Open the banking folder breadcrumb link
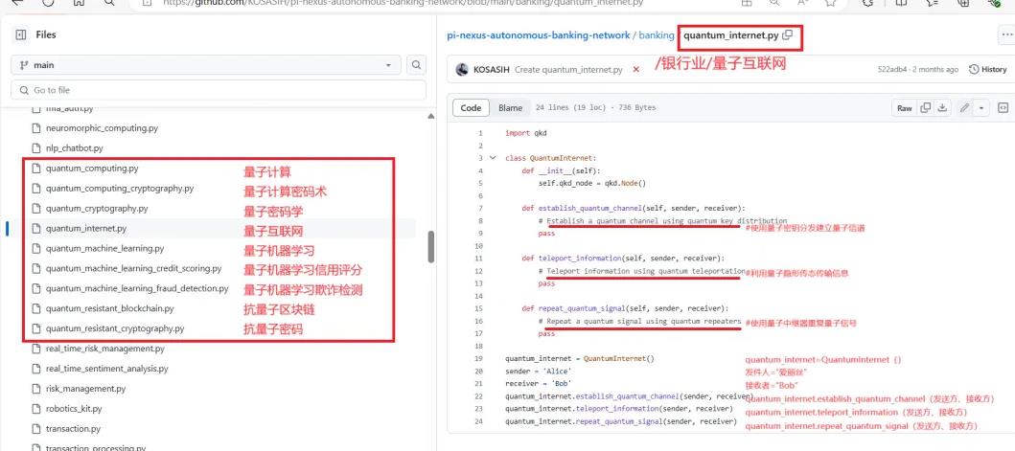 (657, 34)
